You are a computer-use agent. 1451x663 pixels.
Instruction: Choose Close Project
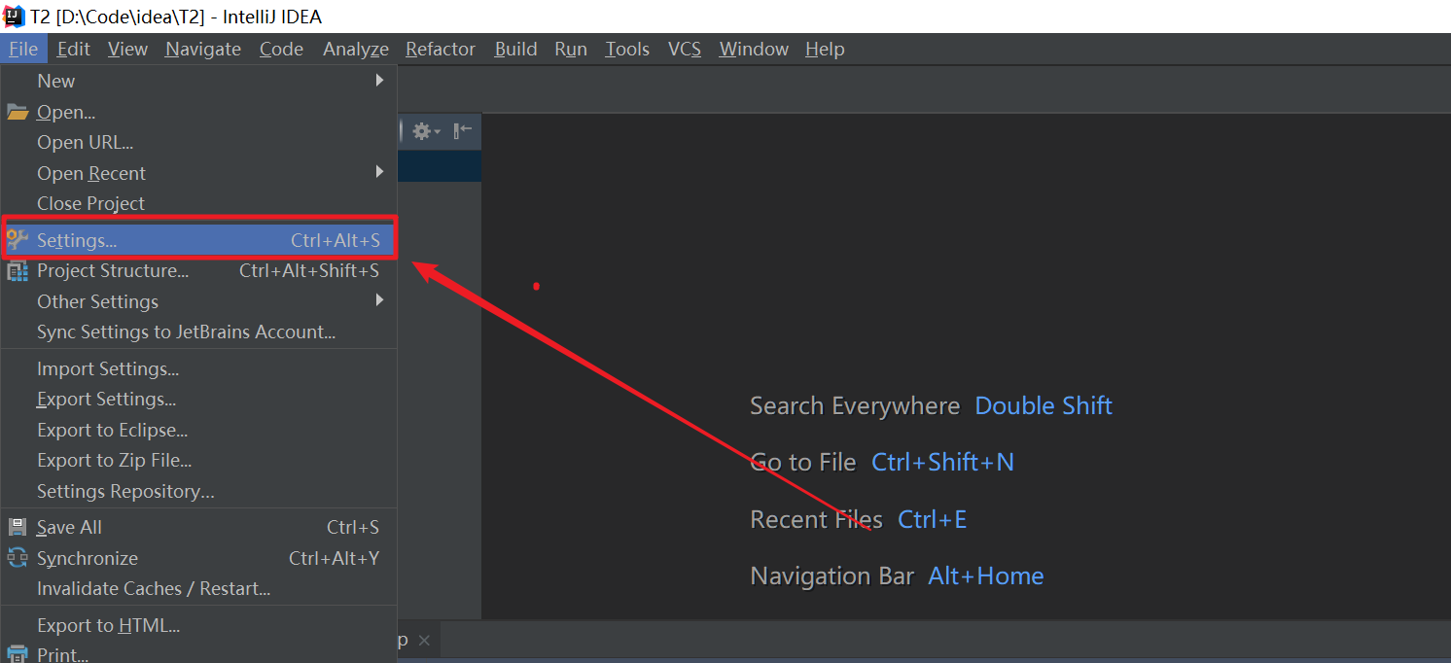tap(198, 203)
